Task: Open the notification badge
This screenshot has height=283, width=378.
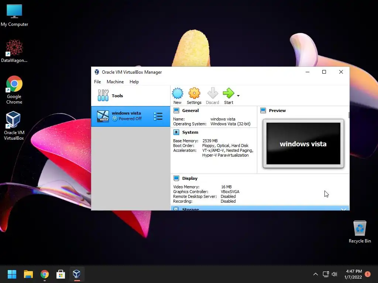Action: [x=368, y=274]
